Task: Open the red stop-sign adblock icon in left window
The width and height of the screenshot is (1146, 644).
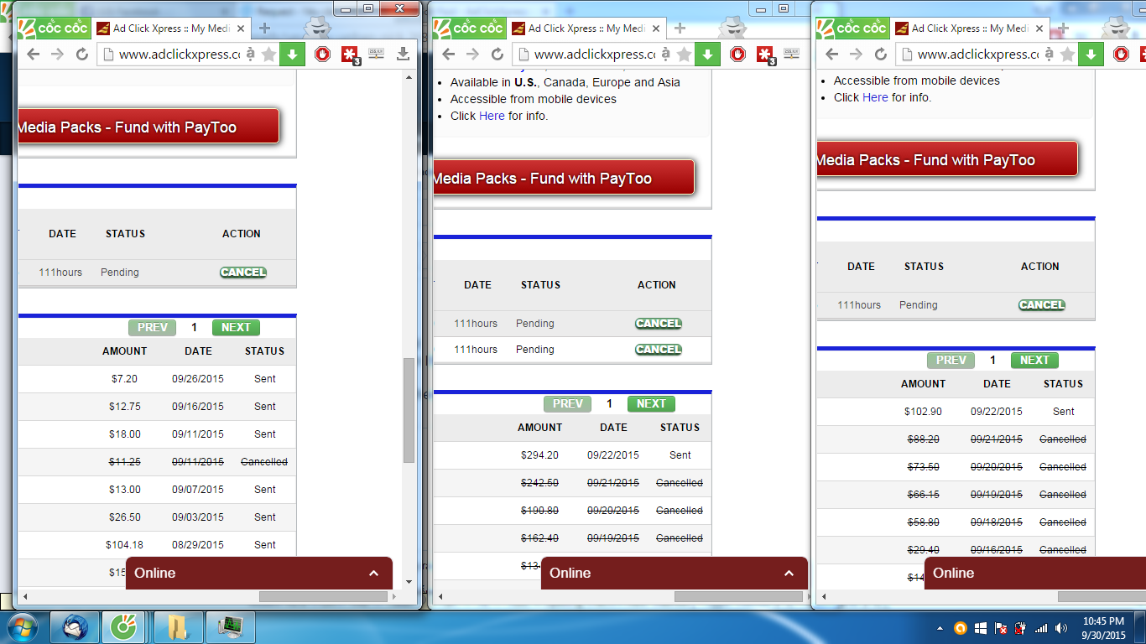Action: coord(322,55)
